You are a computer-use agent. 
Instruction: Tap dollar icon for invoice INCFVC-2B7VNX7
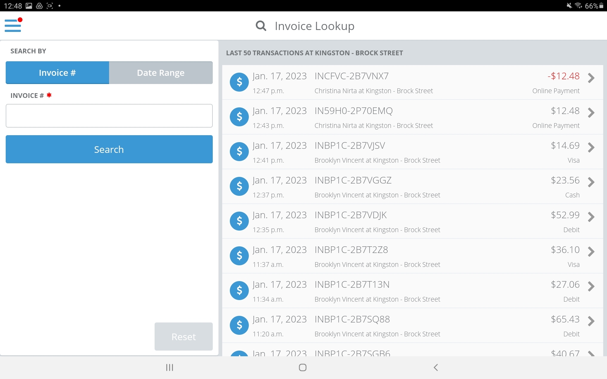pos(239,82)
